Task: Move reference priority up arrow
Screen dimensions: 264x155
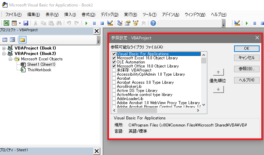Action: (218, 72)
